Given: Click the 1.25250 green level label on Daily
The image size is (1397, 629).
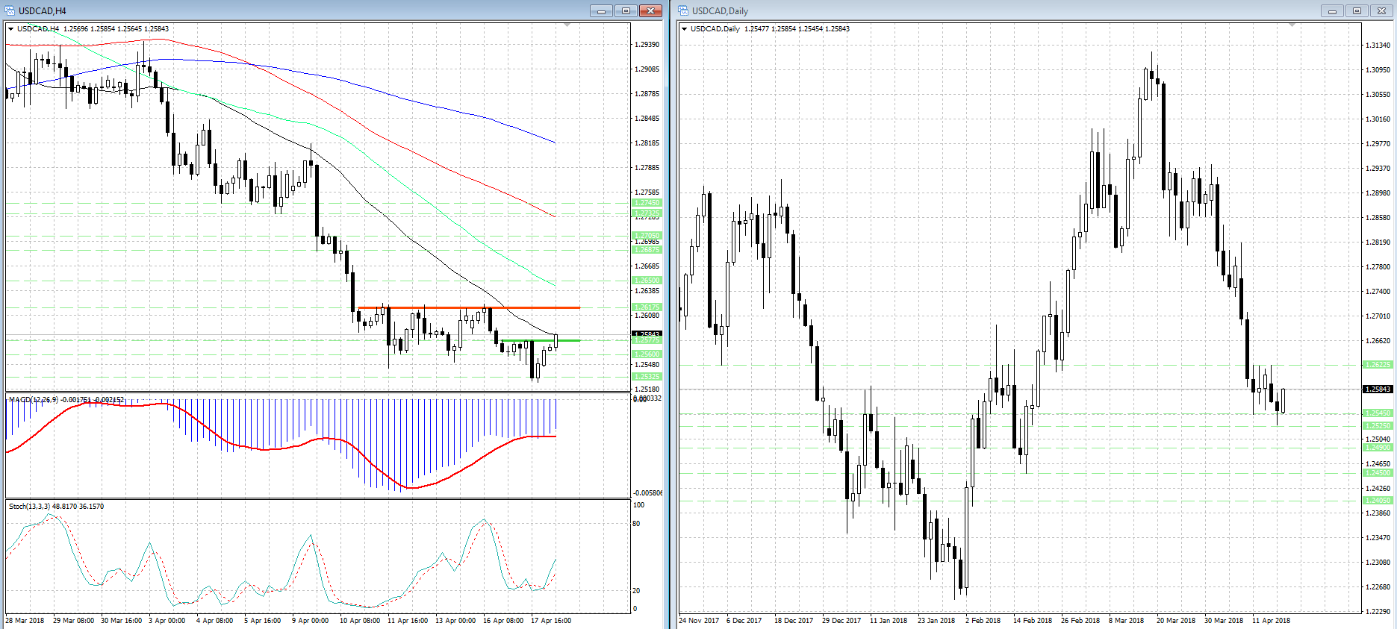Looking at the screenshot, I should [1378, 426].
